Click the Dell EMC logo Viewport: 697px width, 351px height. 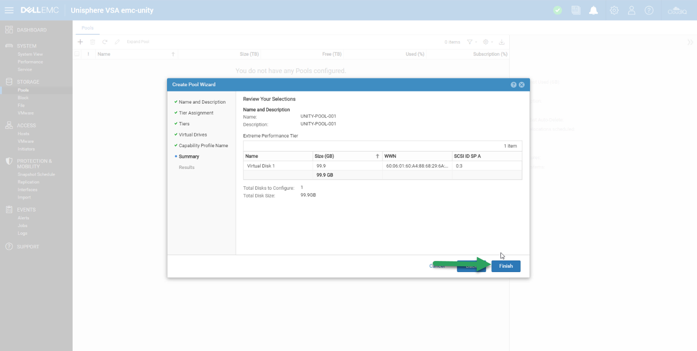pyautogui.click(x=39, y=10)
